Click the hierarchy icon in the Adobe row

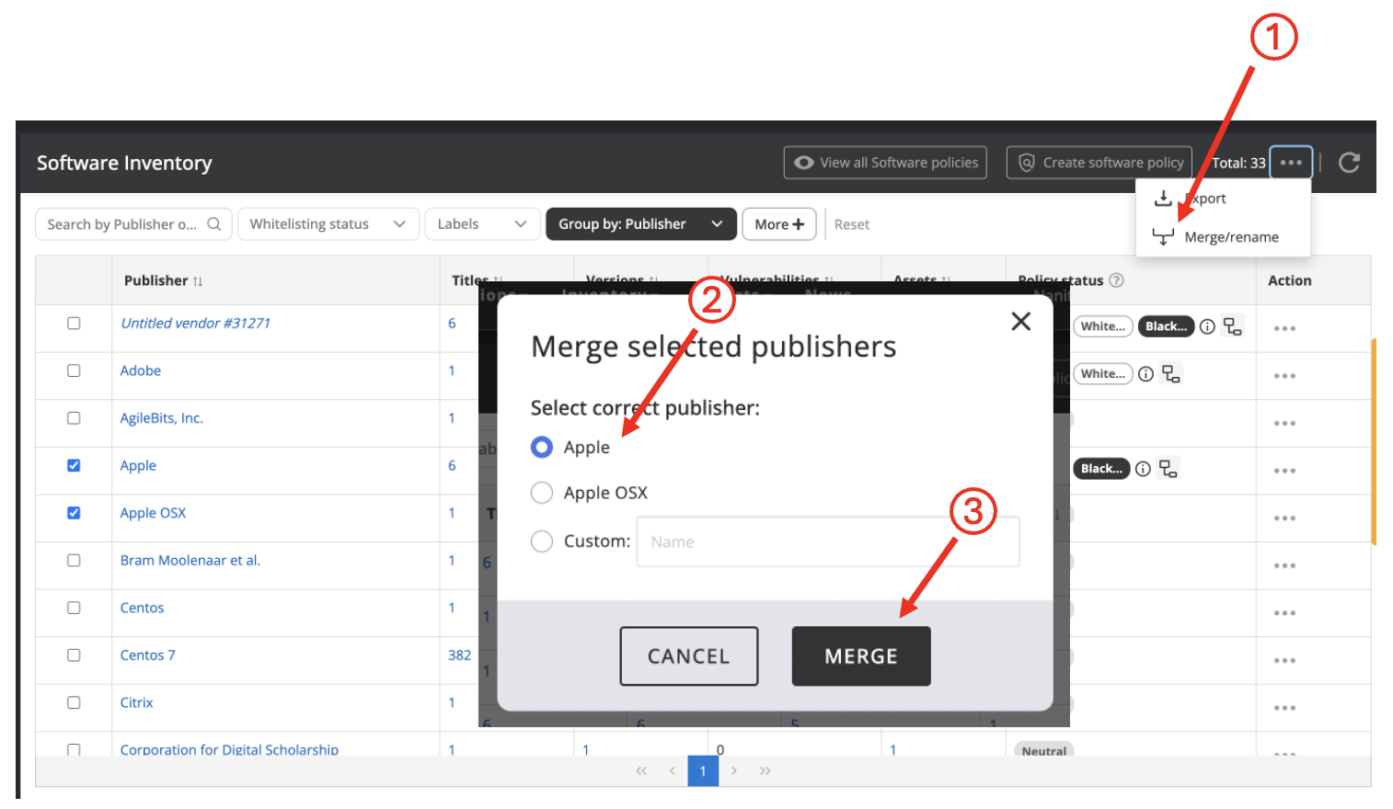click(x=1170, y=374)
